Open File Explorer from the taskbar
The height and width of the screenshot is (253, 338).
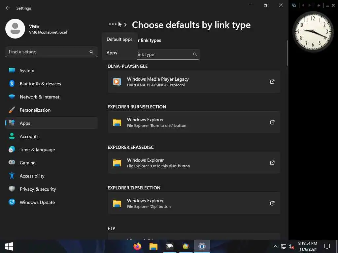click(153, 246)
